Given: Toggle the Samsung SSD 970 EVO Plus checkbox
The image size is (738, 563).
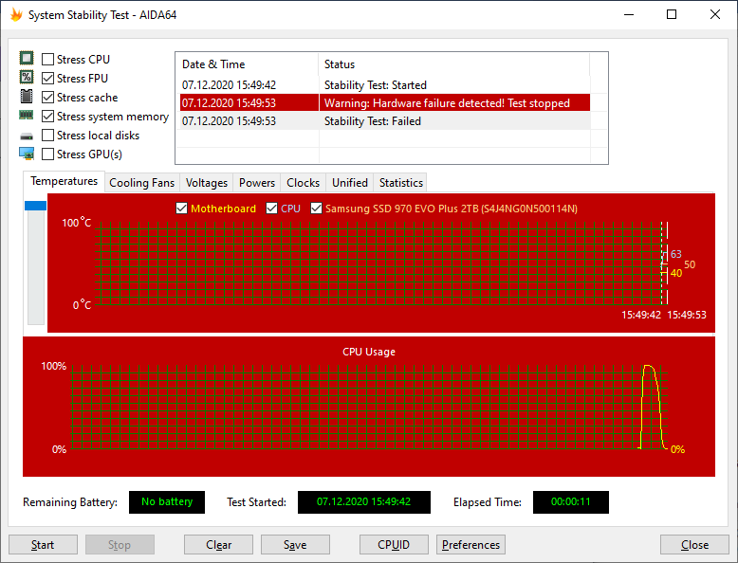Looking at the screenshot, I should tap(316, 209).
